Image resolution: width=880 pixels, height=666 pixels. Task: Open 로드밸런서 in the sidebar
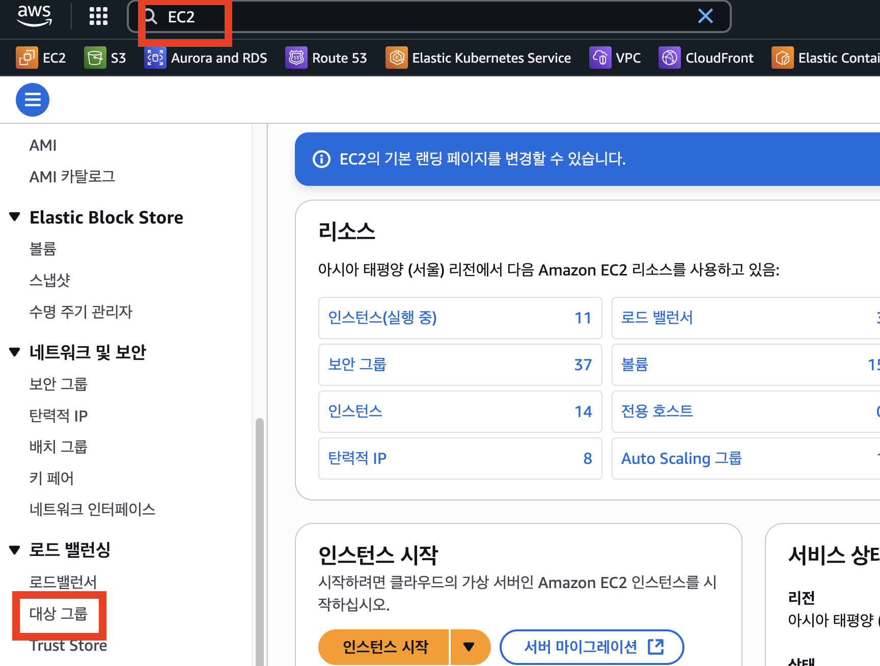click(63, 582)
